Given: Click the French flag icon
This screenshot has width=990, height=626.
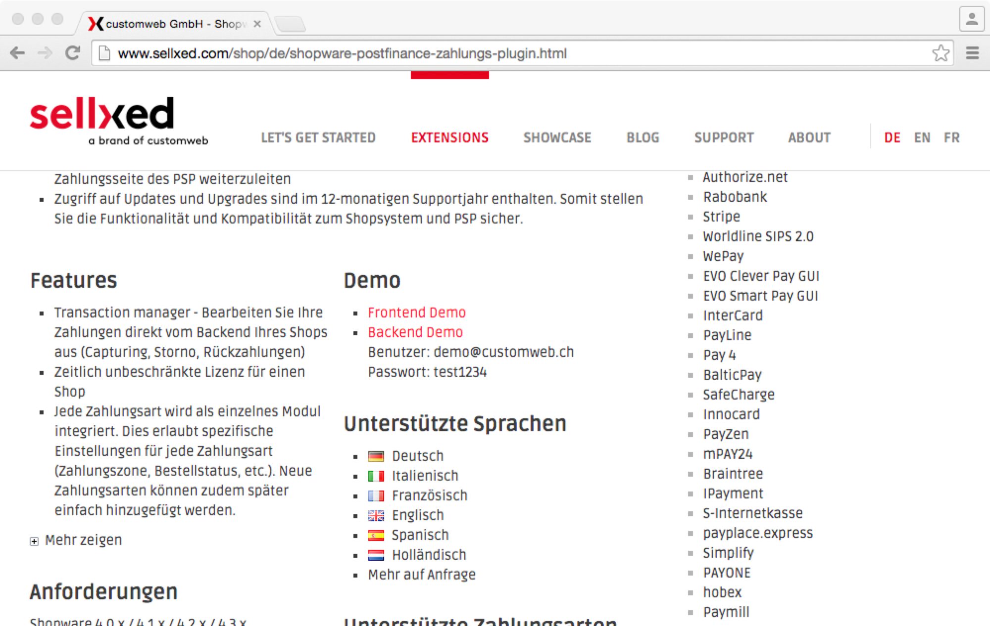Looking at the screenshot, I should (376, 495).
